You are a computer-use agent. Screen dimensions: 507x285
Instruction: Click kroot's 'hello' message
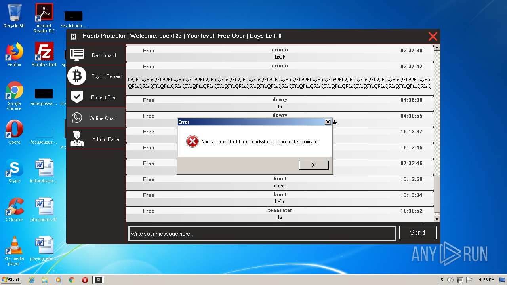pyautogui.click(x=280, y=201)
